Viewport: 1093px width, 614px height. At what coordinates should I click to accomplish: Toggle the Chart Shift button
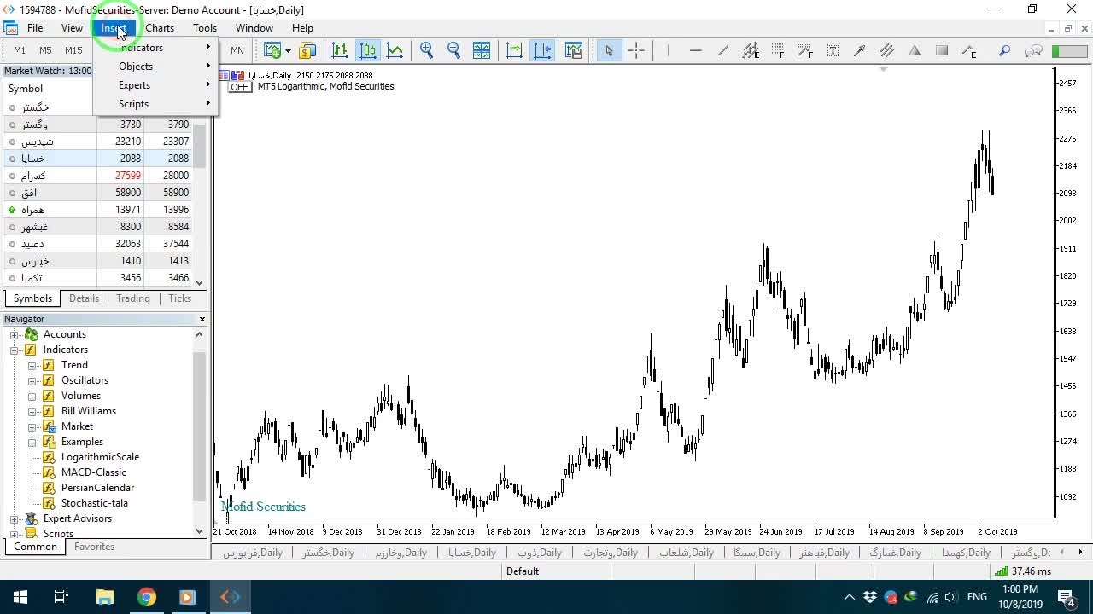coord(542,50)
